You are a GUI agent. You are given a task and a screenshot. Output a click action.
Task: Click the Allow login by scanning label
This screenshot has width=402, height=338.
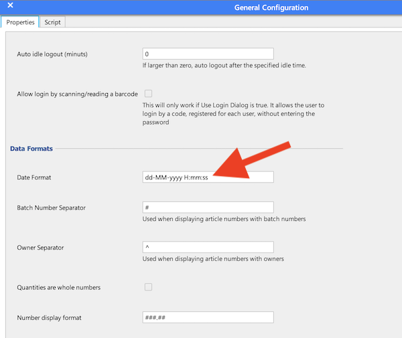[77, 94]
